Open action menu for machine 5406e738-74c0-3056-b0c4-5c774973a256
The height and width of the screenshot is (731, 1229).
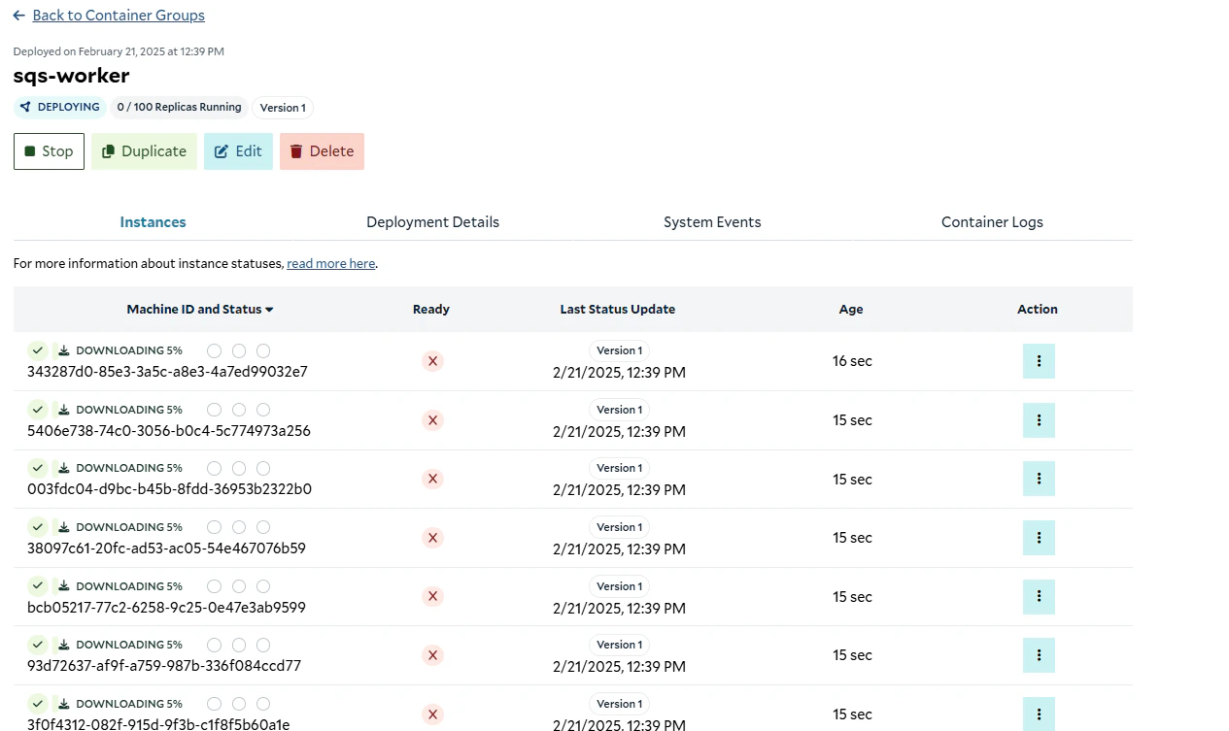coord(1039,420)
